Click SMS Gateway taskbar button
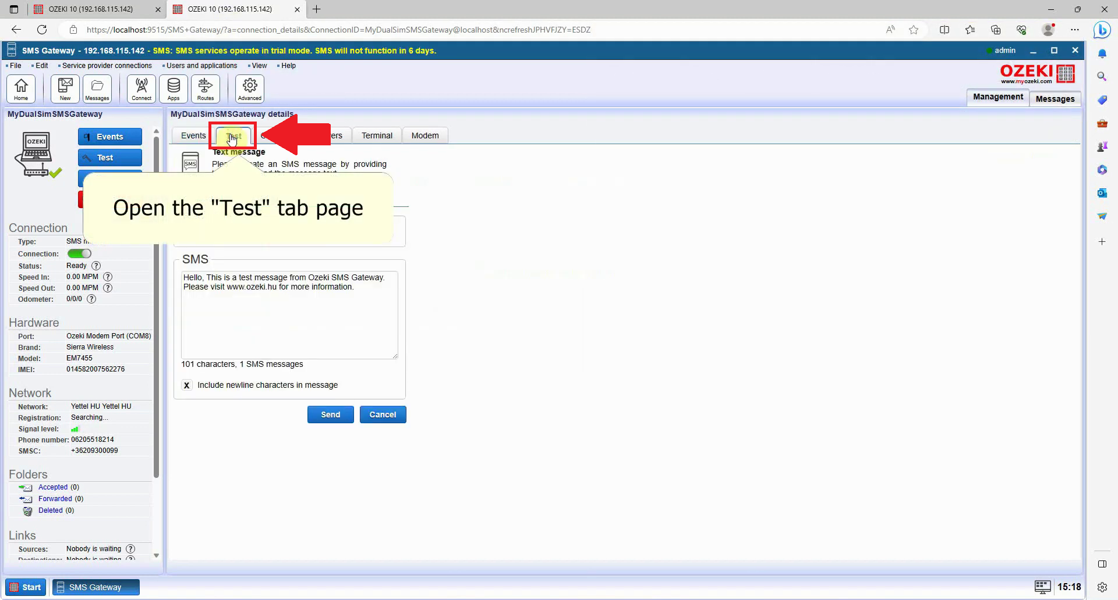Image resolution: width=1118 pixels, height=600 pixels. coord(96,587)
